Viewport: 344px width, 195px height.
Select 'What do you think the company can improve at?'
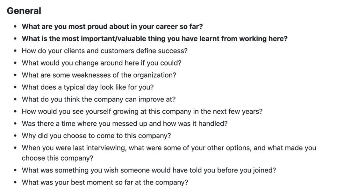[x=98, y=99]
